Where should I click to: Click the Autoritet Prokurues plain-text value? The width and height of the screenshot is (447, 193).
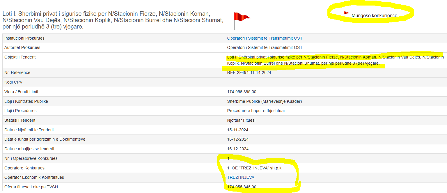pos(265,47)
